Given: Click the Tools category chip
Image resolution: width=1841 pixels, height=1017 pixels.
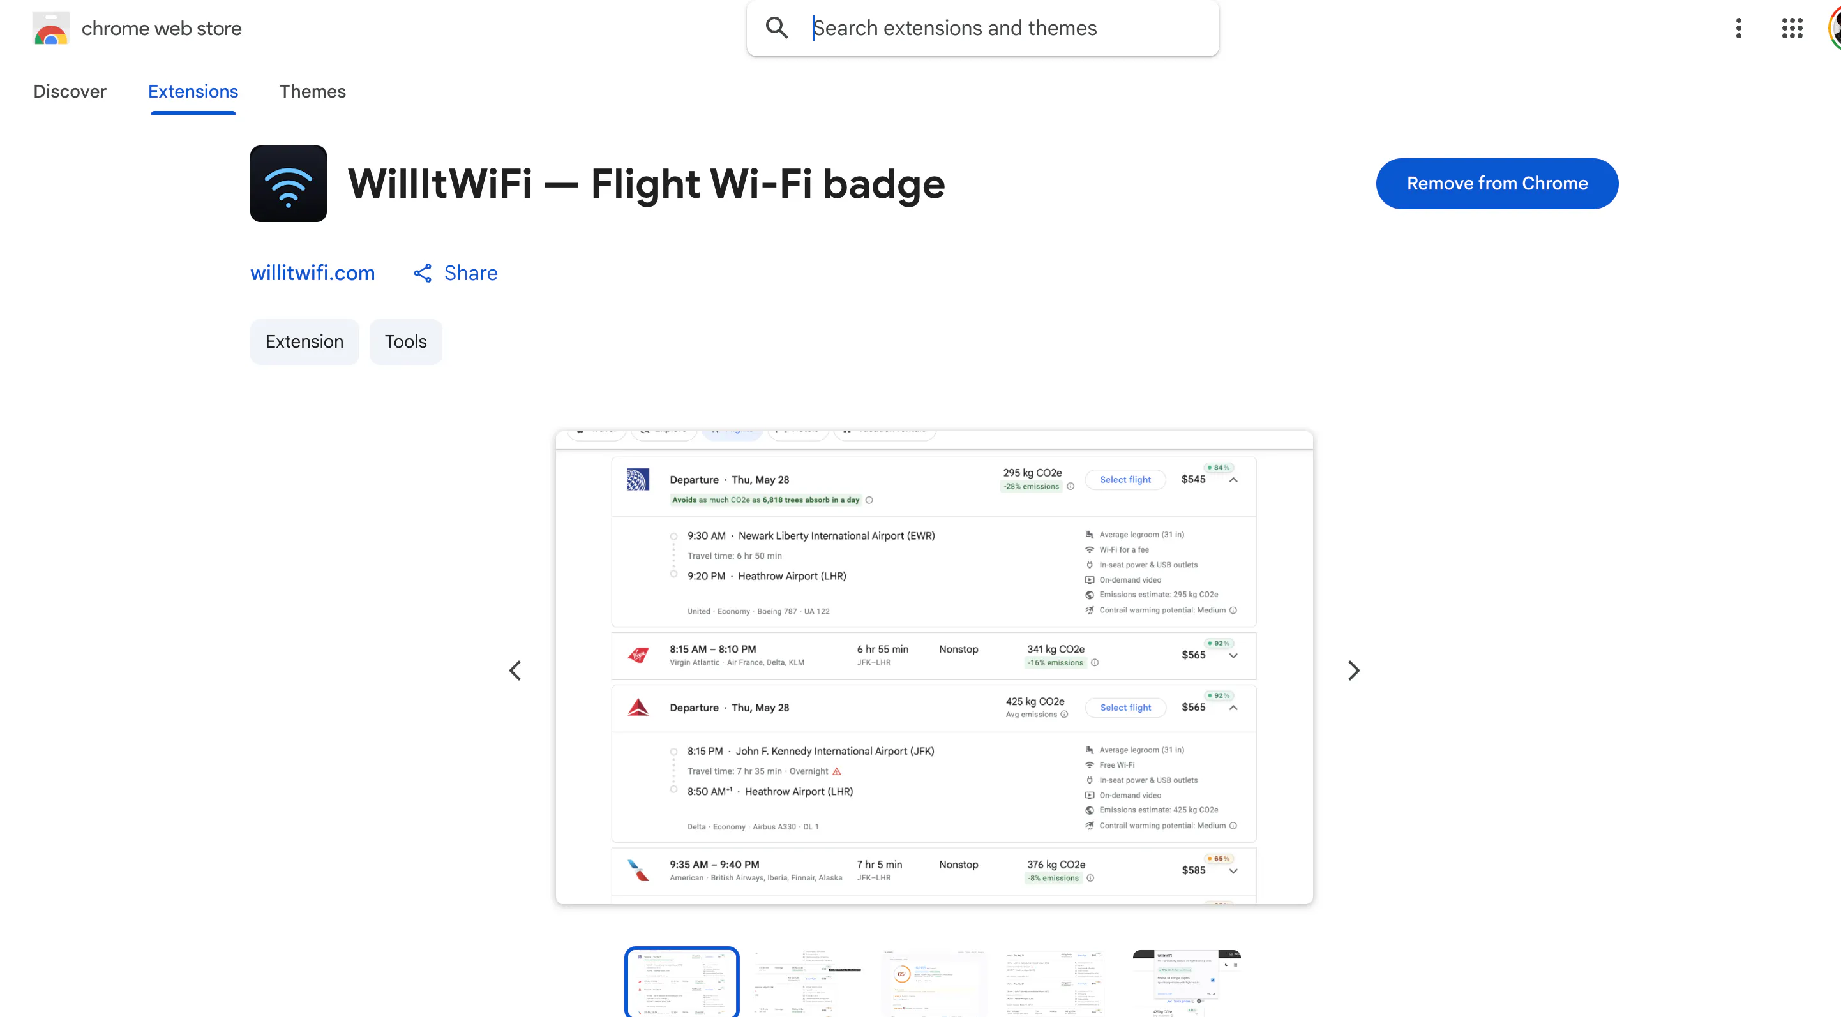Looking at the screenshot, I should 405,341.
